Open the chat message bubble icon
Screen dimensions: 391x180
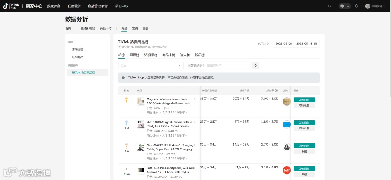pos(342,6)
